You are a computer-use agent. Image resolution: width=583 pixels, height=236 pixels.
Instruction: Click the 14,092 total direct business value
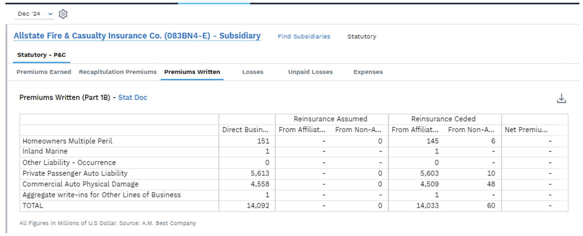259,206
